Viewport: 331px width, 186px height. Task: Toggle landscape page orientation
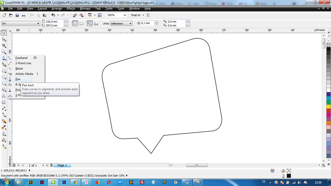[x=81, y=24]
